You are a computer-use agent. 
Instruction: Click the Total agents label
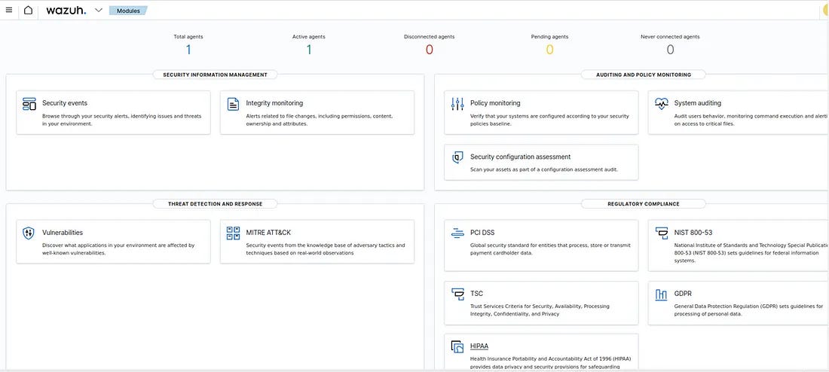pos(188,37)
